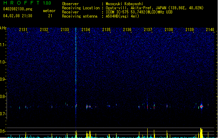Click the Receiving antenna label

click(80, 16)
